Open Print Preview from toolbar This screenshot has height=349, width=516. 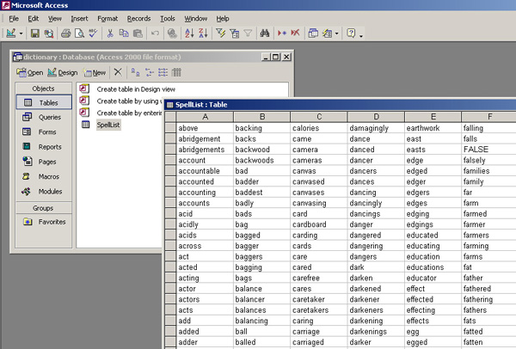79,34
